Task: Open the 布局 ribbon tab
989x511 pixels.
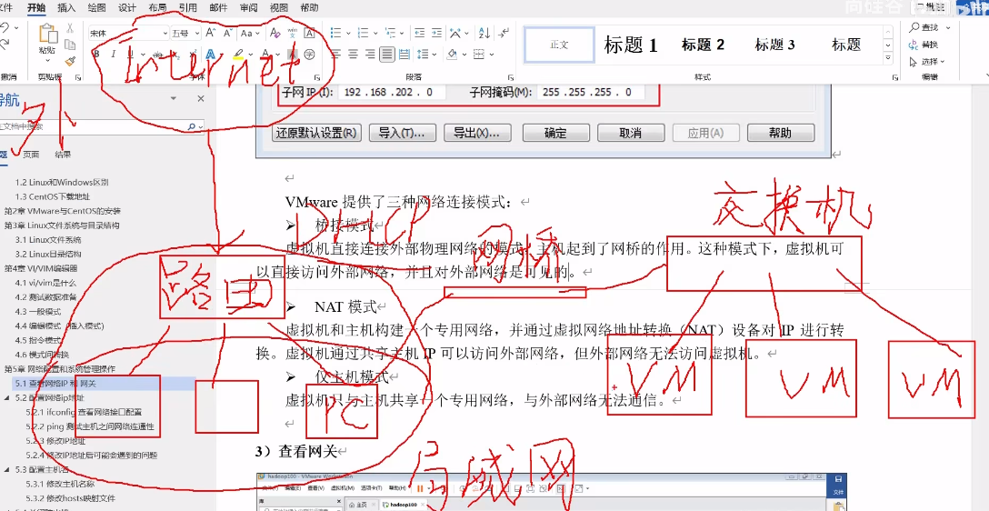Action: (x=157, y=8)
